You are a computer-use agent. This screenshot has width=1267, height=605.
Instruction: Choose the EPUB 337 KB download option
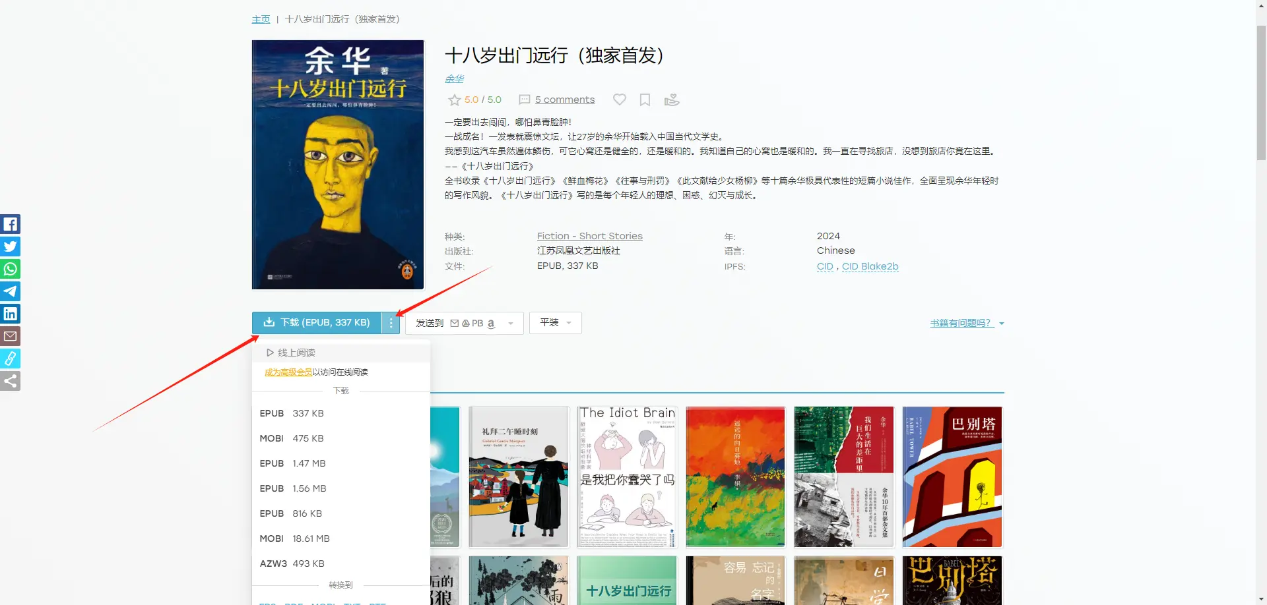pyautogui.click(x=341, y=413)
